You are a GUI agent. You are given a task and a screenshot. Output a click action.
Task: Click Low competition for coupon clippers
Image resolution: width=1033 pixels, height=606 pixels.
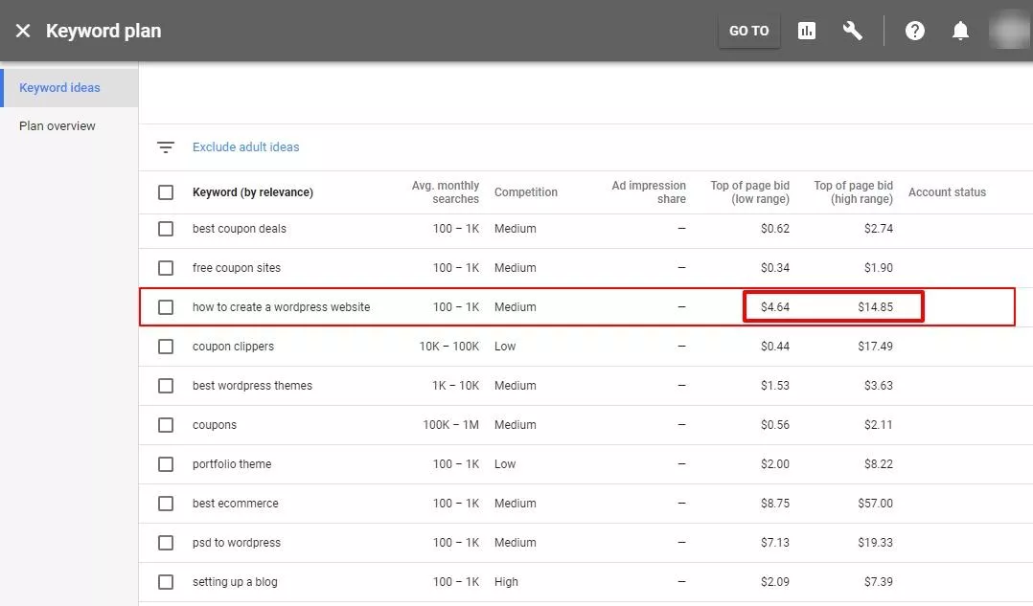[505, 347]
